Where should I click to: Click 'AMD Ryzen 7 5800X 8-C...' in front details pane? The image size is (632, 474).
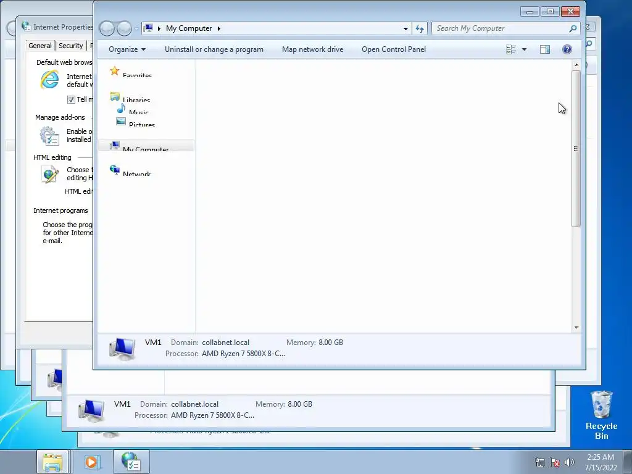pyautogui.click(x=243, y=354)
